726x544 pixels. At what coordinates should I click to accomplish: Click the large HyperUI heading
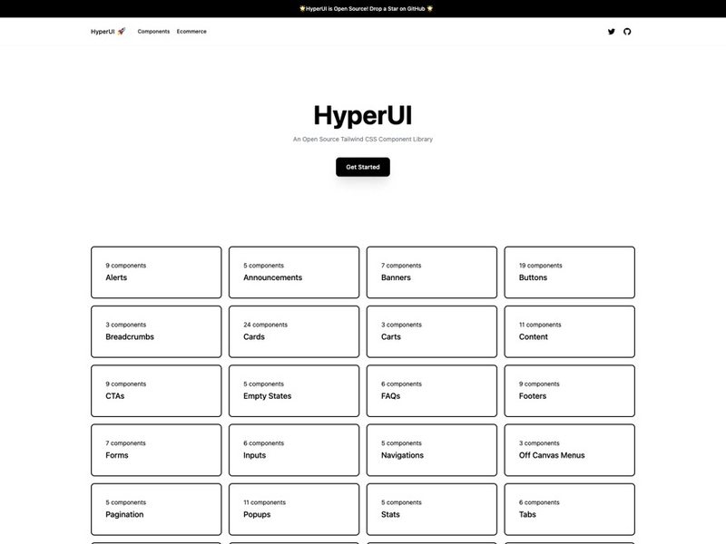click(363, 116)
